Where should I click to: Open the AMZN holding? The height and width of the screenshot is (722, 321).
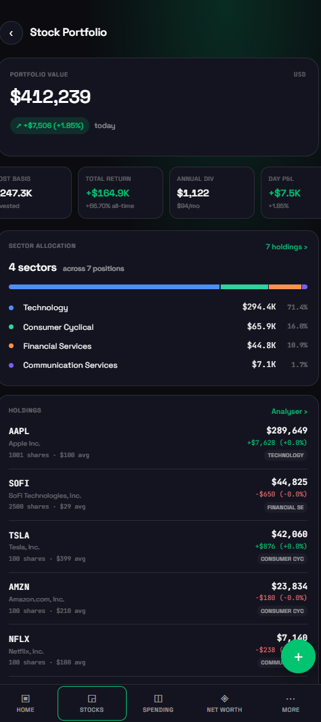158,599
